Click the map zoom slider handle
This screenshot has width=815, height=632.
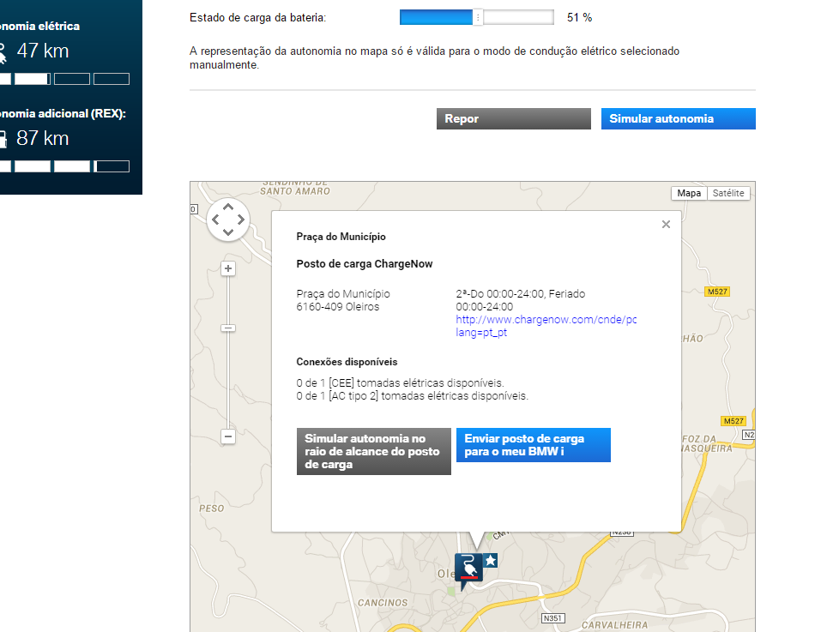click(228, 328)
